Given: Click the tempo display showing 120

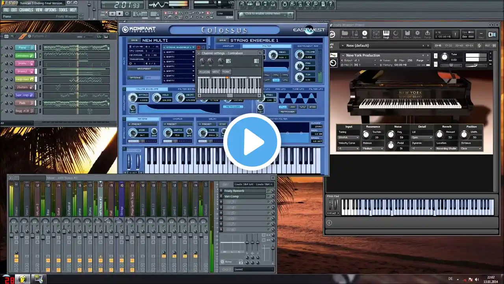Looking at the screenshot, I should [140, 14].
